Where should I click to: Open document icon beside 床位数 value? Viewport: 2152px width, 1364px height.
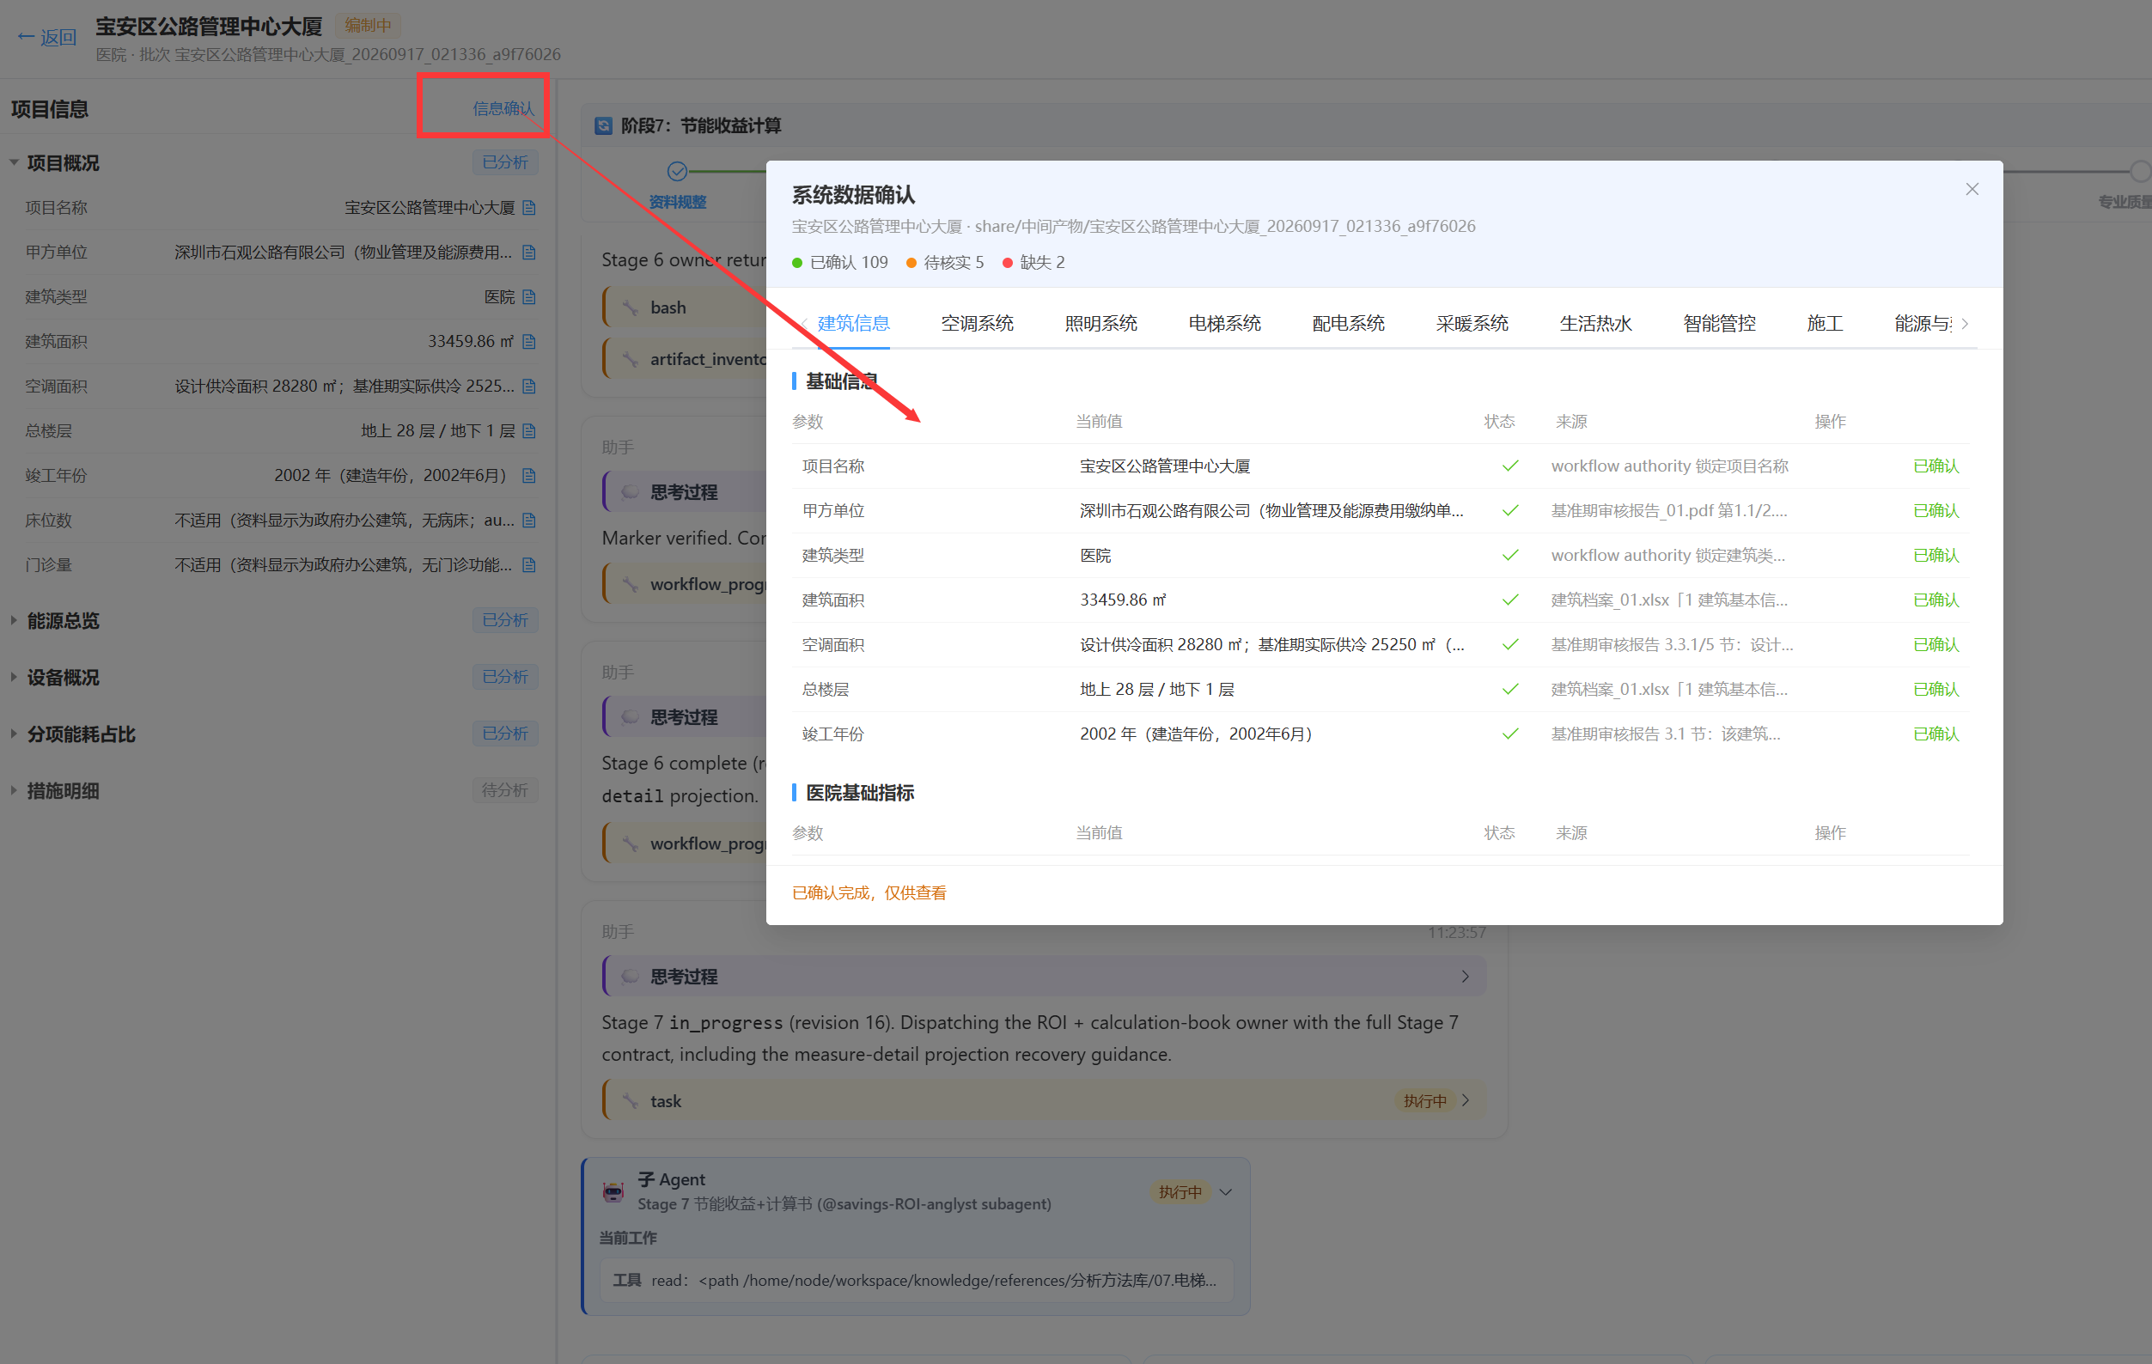(529, 520)
